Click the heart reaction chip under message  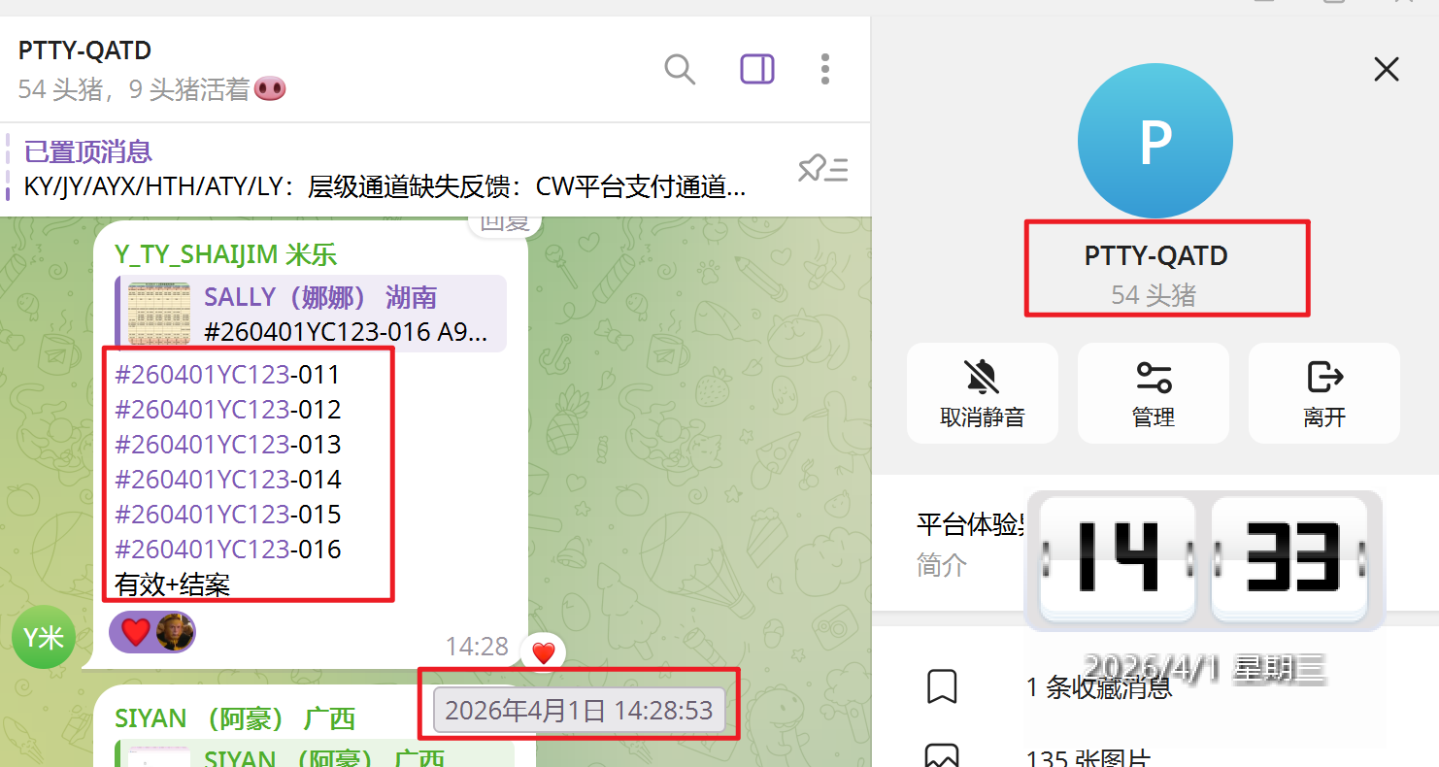152,632
